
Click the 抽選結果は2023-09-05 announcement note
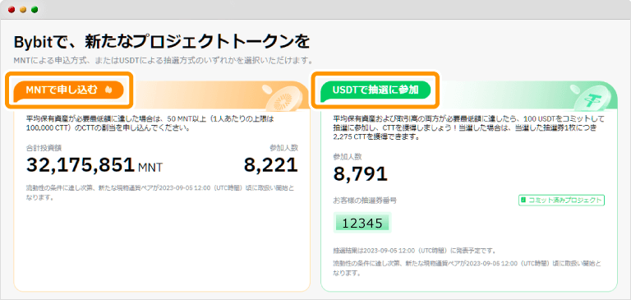pyautogui.click(x=414, y=251)
